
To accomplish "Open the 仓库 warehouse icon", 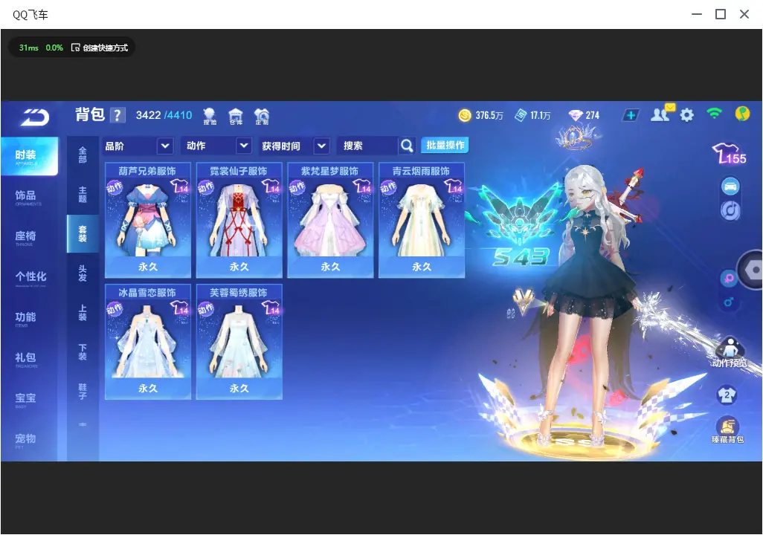I will [236, 116].
